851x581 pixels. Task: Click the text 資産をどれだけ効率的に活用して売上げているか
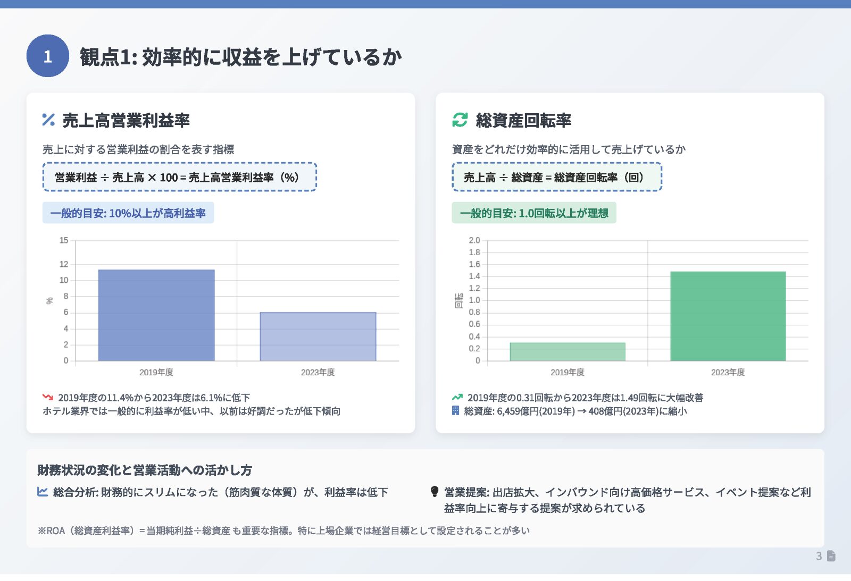569,149
